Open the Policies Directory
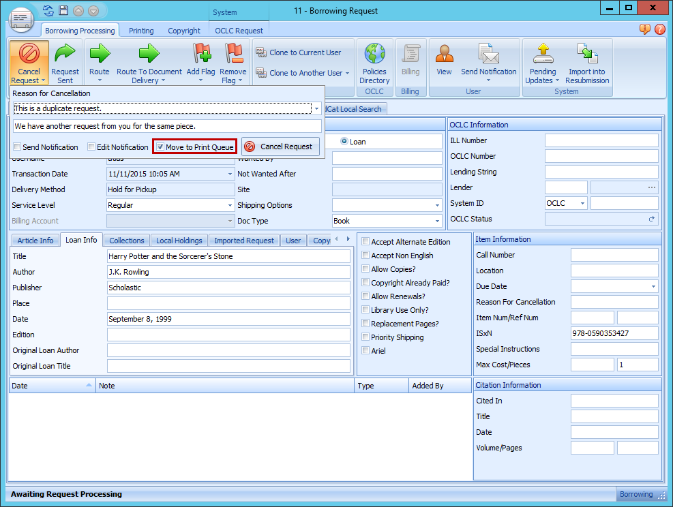 tap(374, 62)
